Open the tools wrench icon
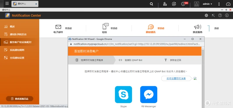This screenshot has height=108, width=233. pyautogui.click(x=213, y=15)
